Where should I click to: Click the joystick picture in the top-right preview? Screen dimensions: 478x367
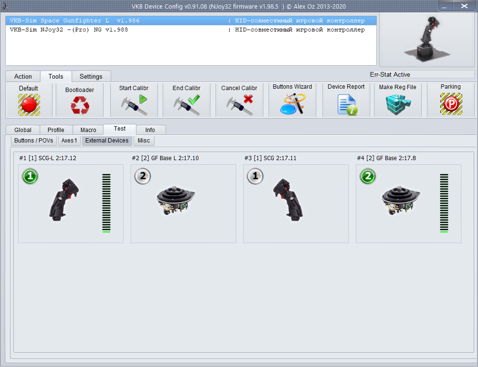(x=427, y=40)
